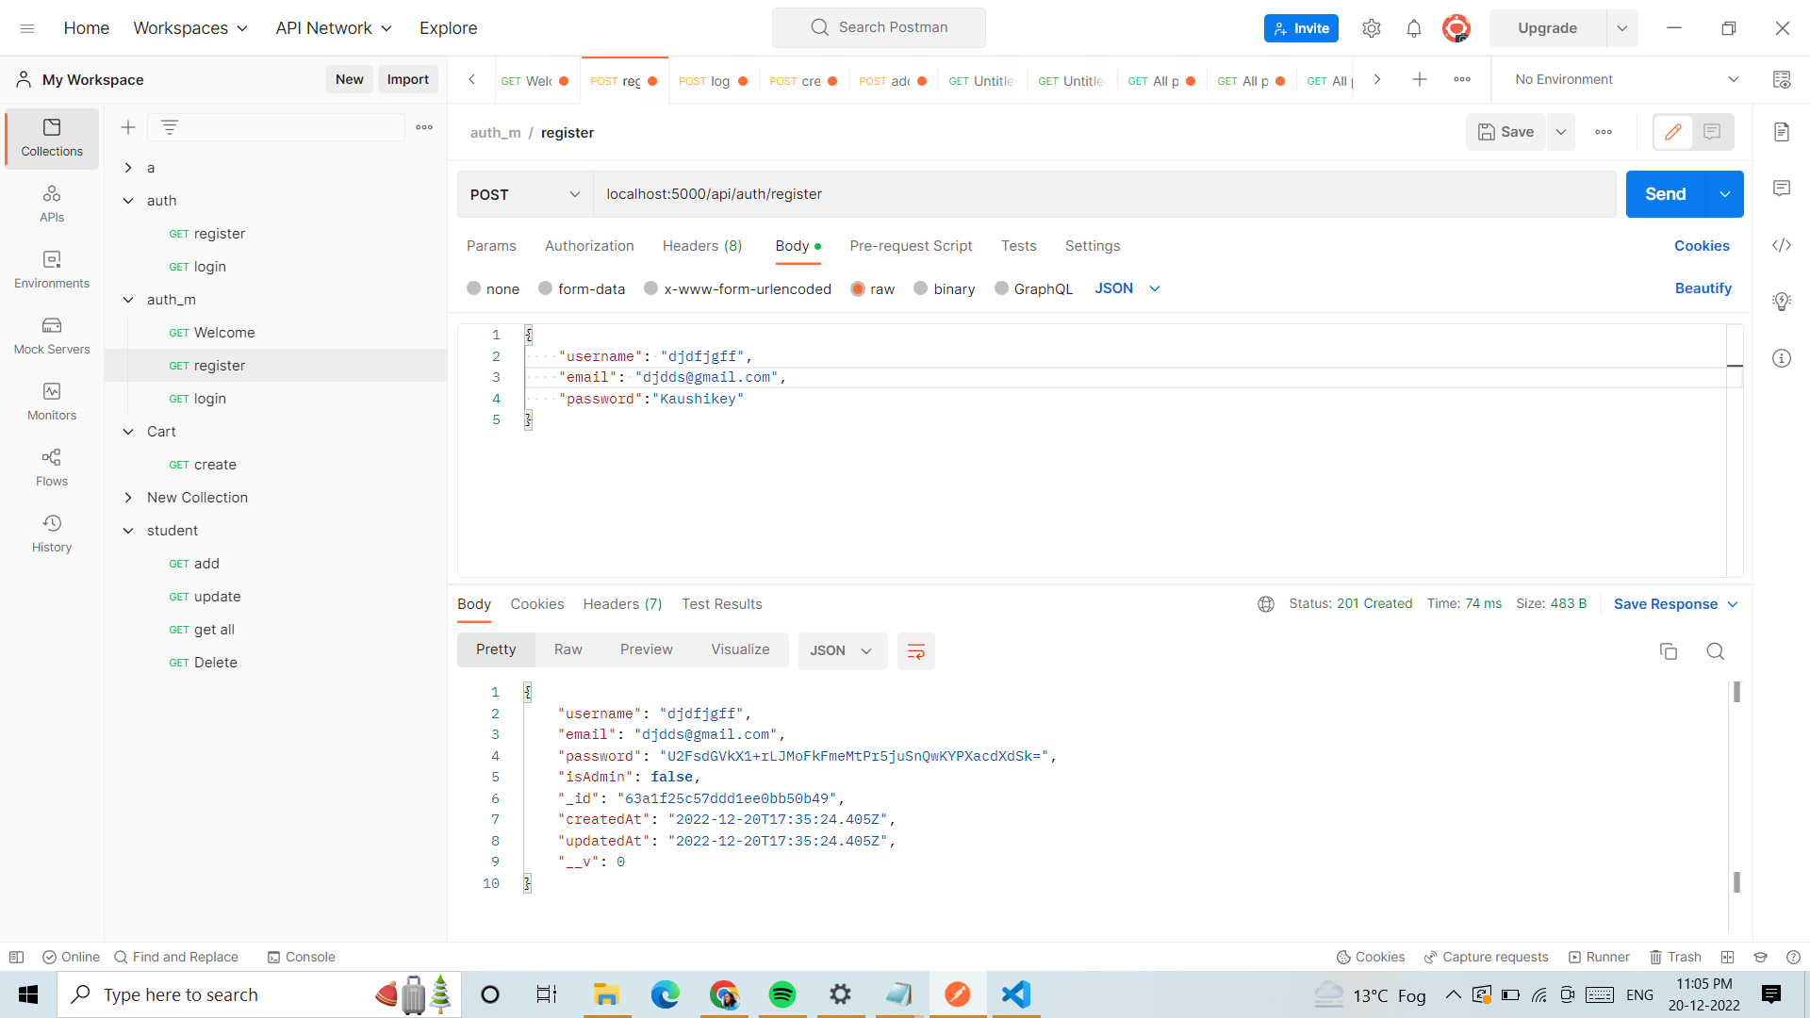
Task: Beautify the request body JSON
Action: [1703, 288]
